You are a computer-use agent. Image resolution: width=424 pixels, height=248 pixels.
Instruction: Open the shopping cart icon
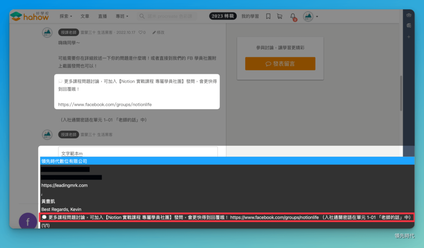tap(279, 16)
